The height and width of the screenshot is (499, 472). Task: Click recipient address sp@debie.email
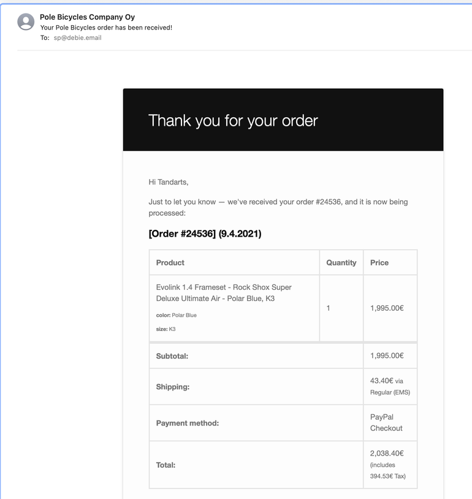click(77, 38)
